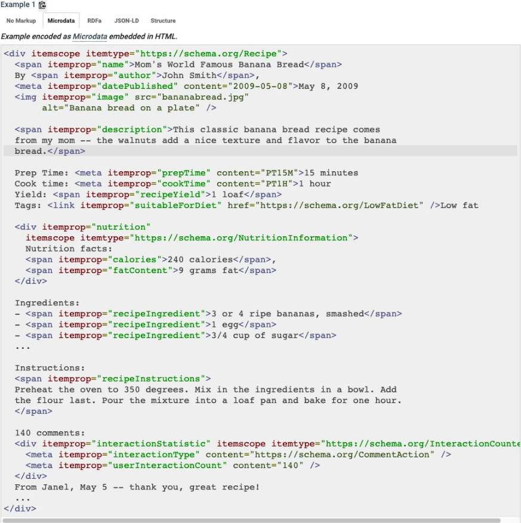
Task: Switch to the JSON-LD tab
Action: point(127,21)
